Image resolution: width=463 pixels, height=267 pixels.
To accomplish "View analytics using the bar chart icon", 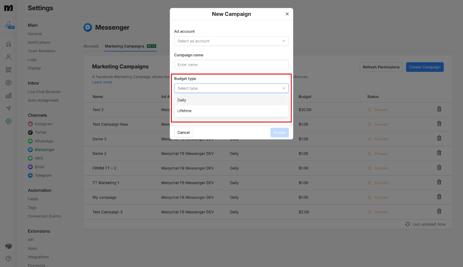I will point(8,95).
